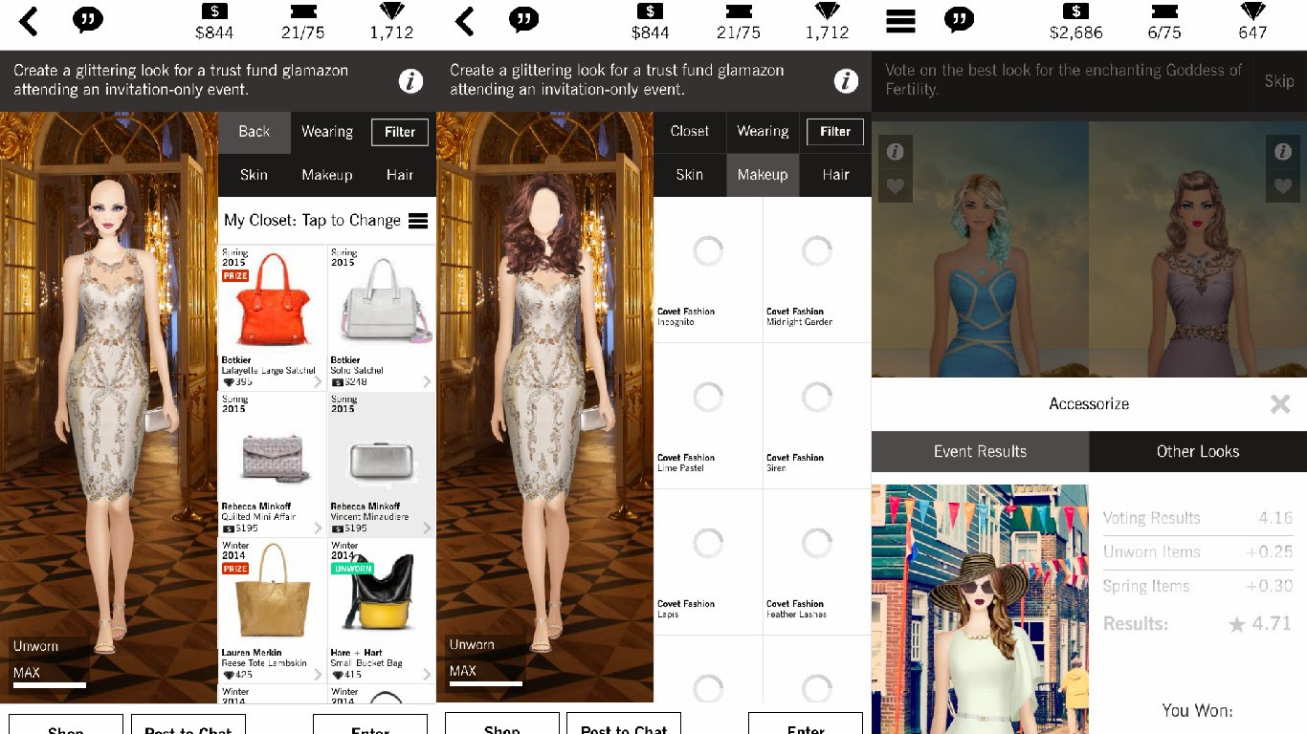Choose the Incognito makeup
This screenshot has width=1307, height=734.
tap(708, 270)
